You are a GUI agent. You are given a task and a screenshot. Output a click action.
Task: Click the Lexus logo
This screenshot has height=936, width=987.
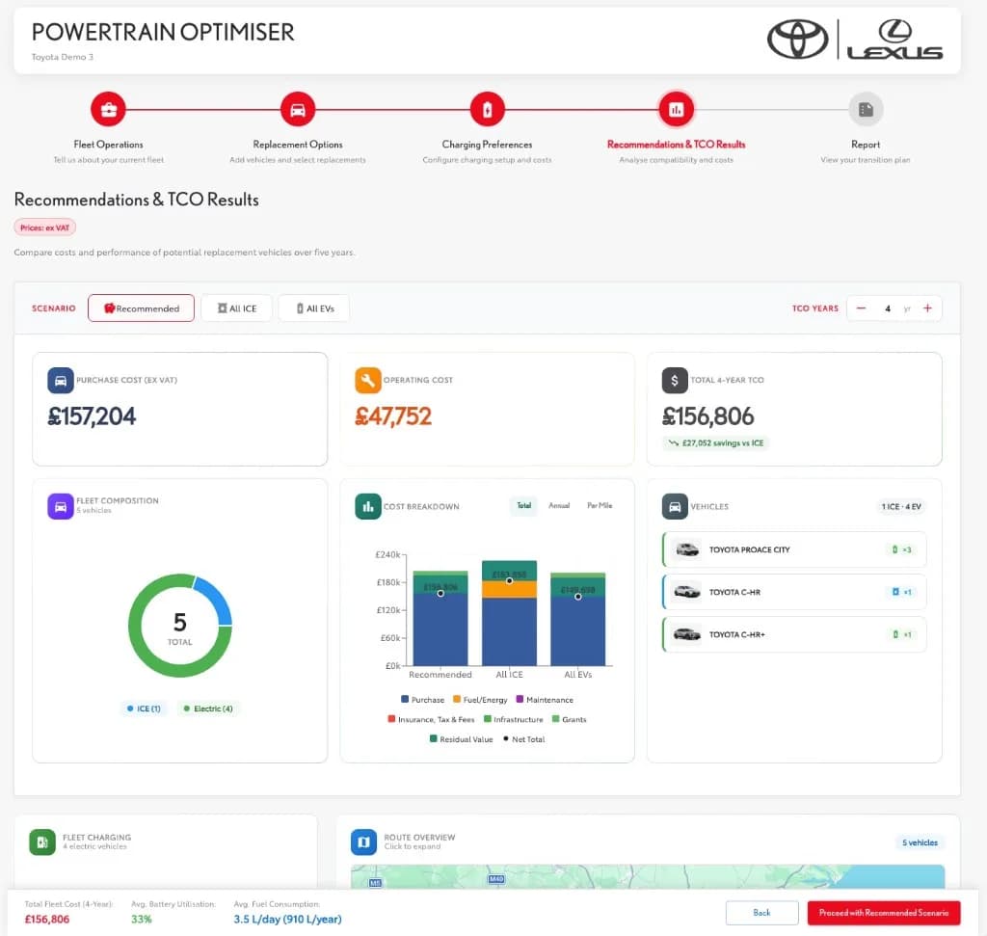pos(894,39)
